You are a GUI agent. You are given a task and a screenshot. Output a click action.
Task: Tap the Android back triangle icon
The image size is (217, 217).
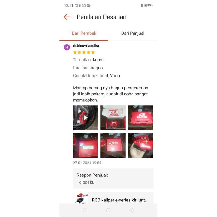pos(132,210)
